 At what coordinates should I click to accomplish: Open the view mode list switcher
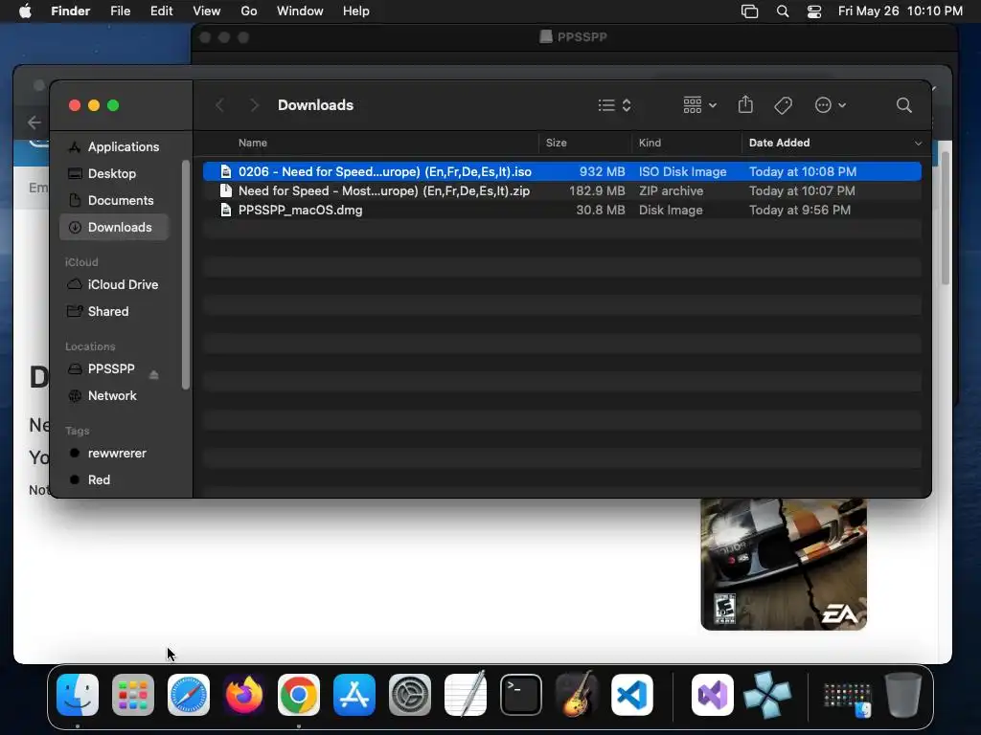[x=614, y=105]
